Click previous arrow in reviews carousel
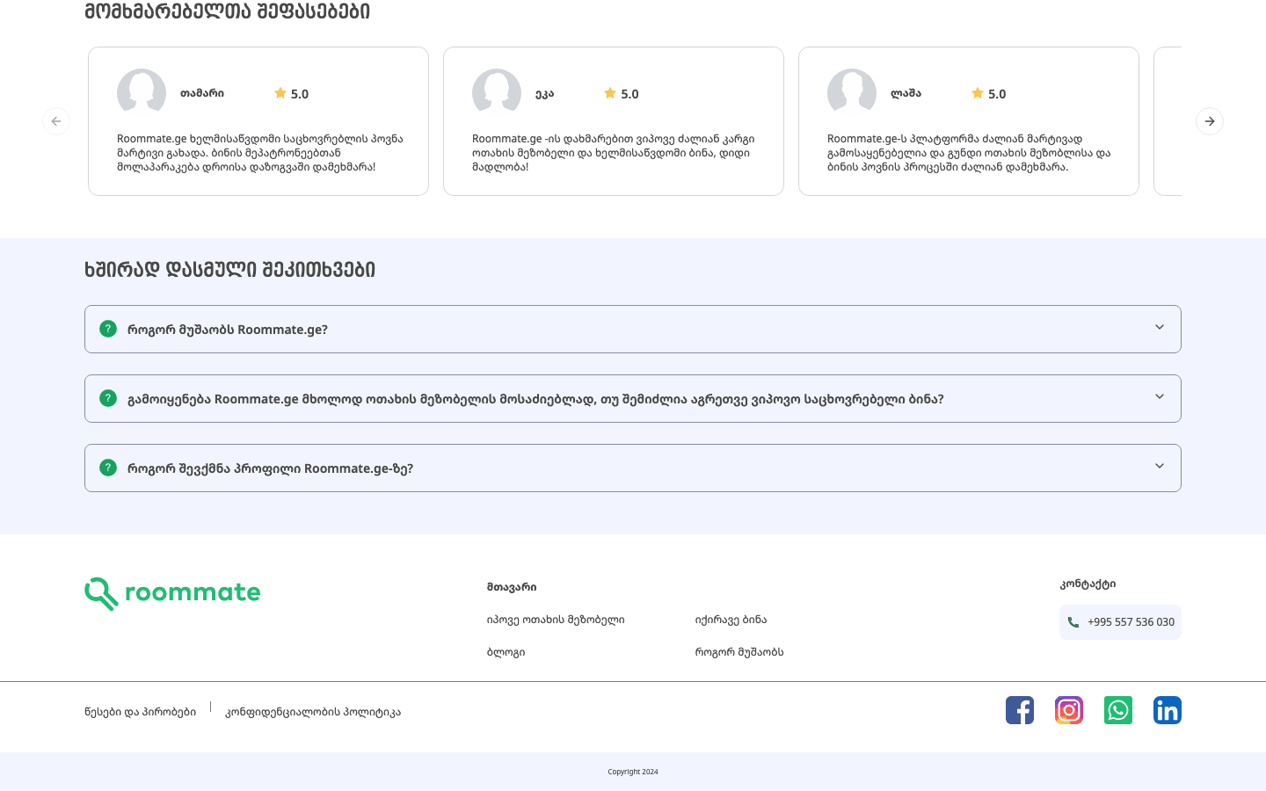 pos(56,121)
